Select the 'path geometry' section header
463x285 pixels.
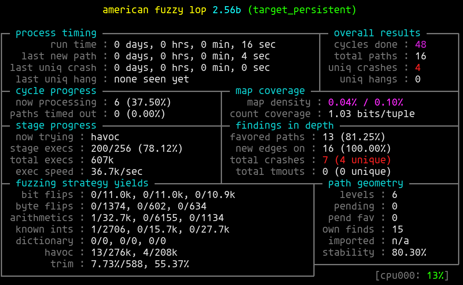(365, 183)
